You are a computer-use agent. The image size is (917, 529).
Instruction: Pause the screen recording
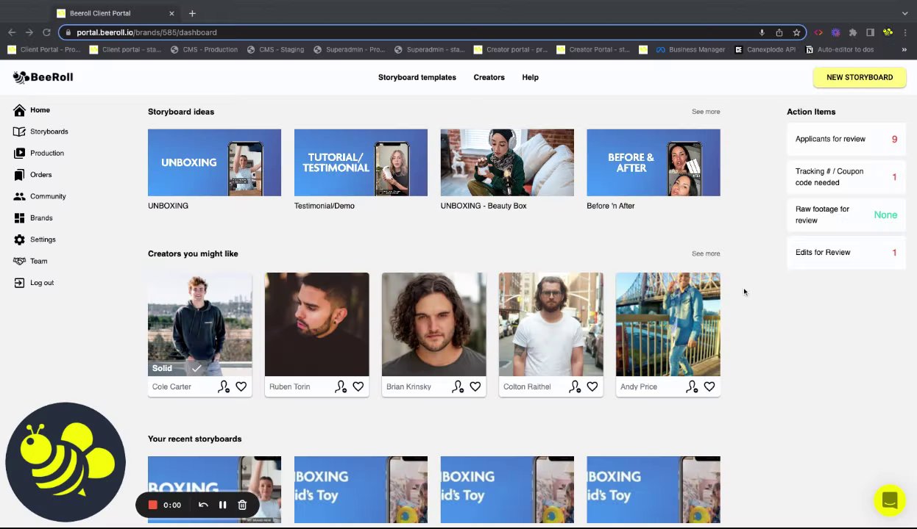(x=222, y=505)
